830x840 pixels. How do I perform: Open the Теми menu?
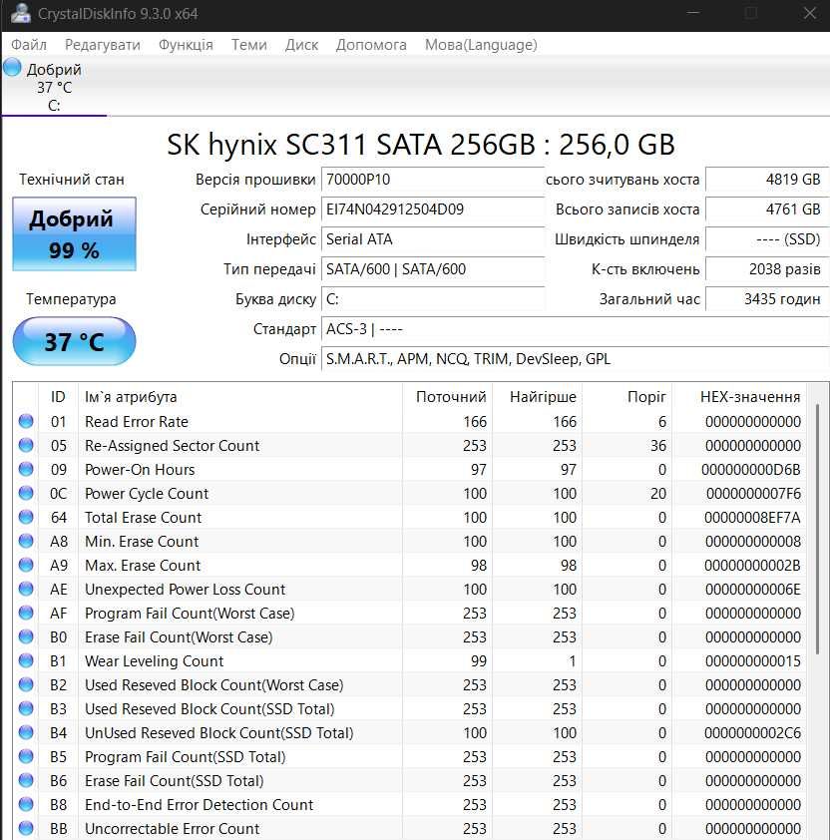(x=249, y=45)
